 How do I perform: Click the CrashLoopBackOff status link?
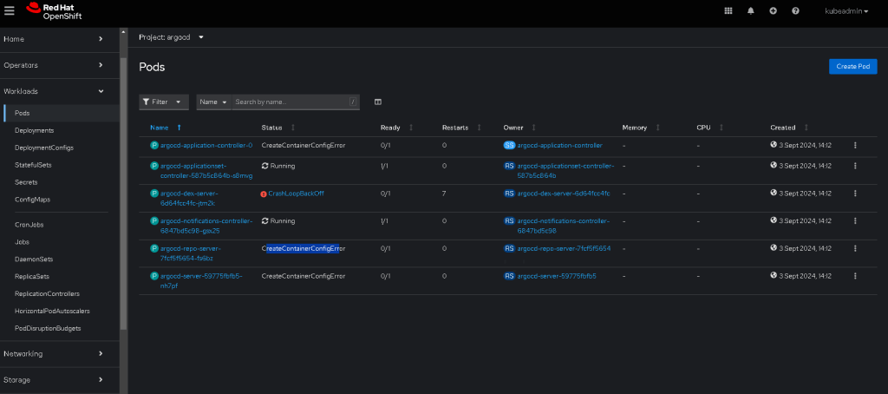click(297, 194)
